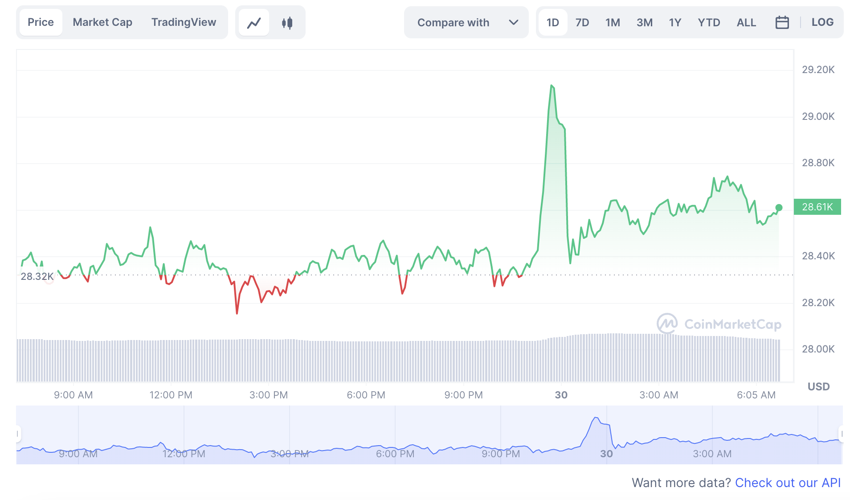Select the 7D time range
The height and width of the screenshot is (500, 850).
[x=582, y=22]
